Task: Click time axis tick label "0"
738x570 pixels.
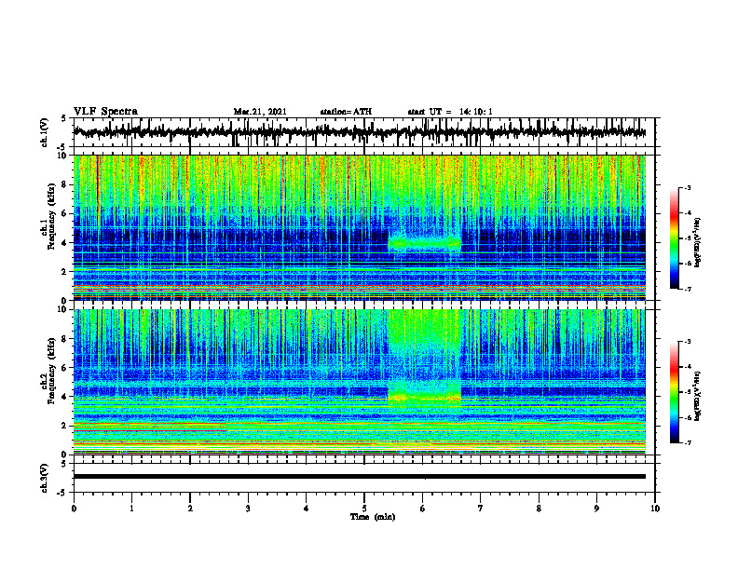Action: pos(74,509)
